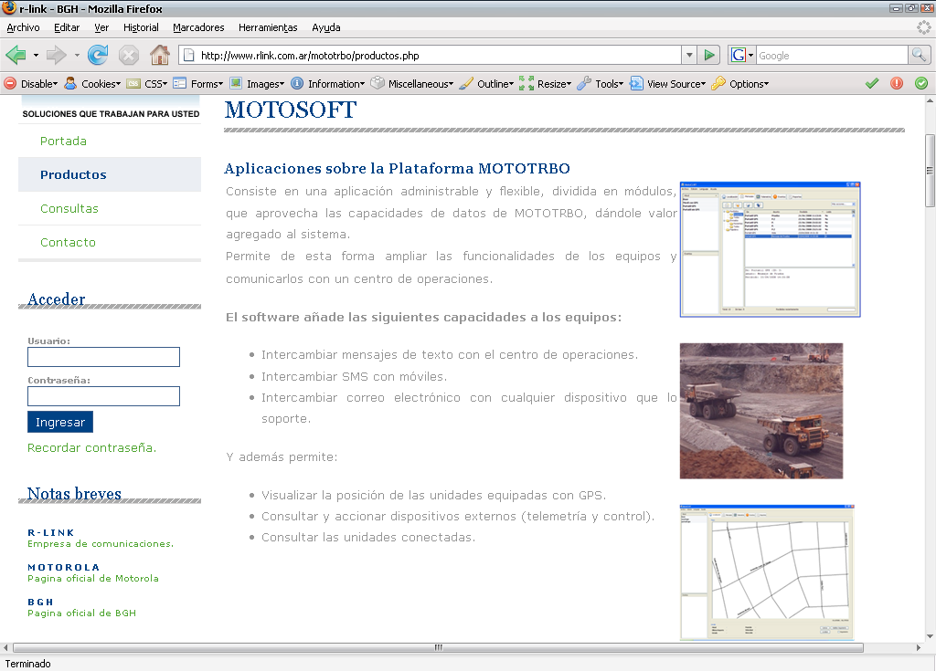The image size is (936, 671).
Task: Click the Contraseña input field
Action: point(103,396)
